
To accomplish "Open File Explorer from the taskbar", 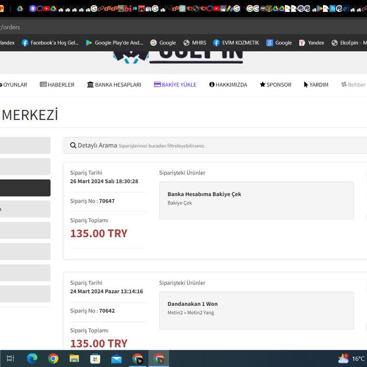I will click(74, 358).
